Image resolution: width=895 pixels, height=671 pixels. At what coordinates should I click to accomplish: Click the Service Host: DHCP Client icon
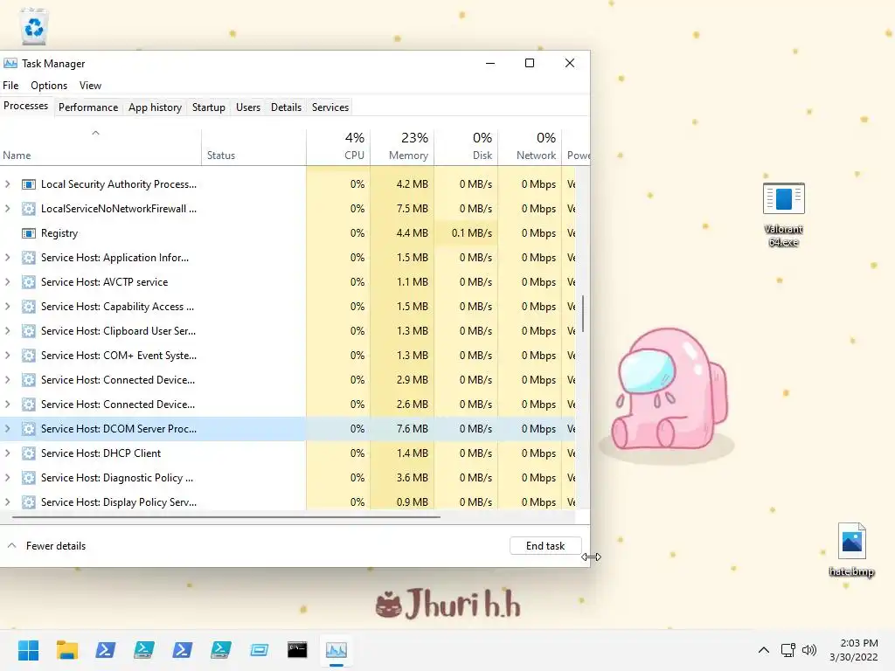coord(29,453)
